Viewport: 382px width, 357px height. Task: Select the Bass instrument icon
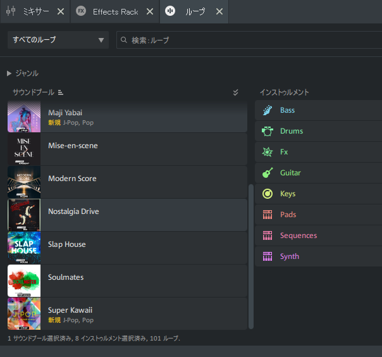[268, 110]
